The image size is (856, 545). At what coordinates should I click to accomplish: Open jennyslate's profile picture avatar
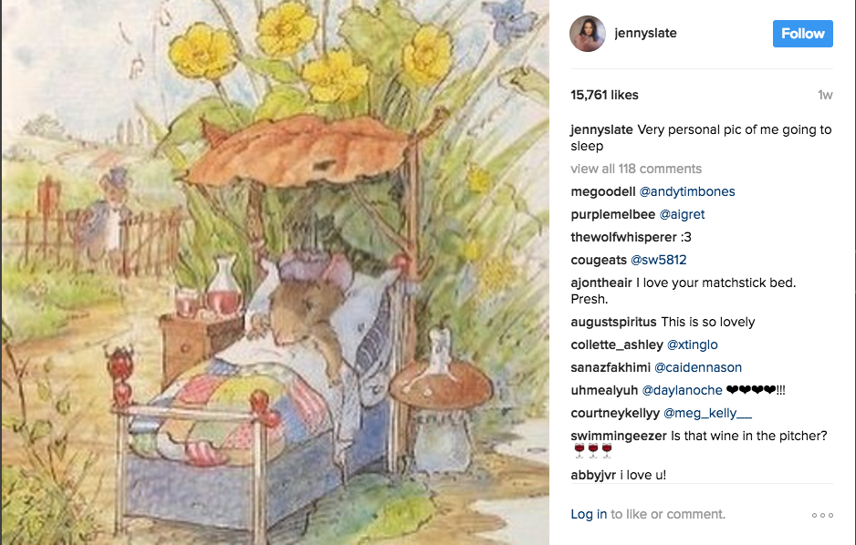coord(588,34)
